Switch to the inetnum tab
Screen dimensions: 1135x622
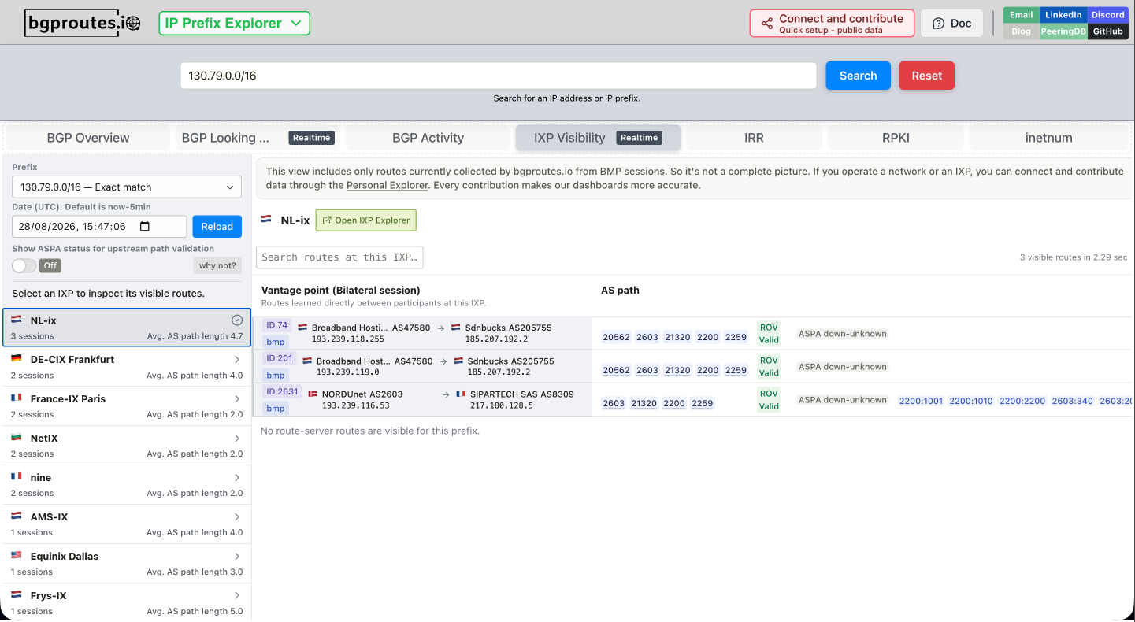coord(1049,138)
